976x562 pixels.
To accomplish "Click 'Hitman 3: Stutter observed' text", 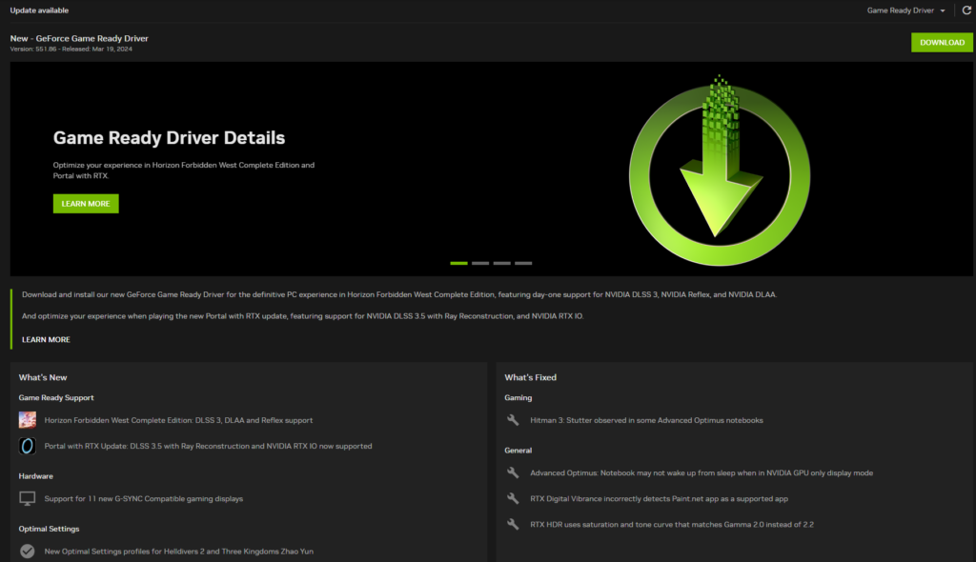I will (647, 421).
